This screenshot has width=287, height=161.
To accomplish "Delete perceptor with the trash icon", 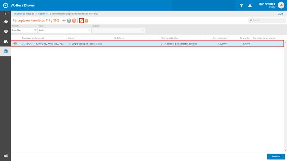I will tap(86, 21).
